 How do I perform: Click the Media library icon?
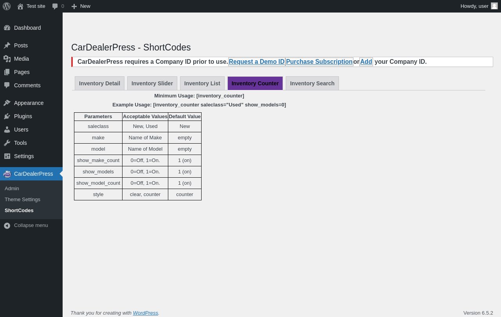pyautogui.click(x=7, y=59)
